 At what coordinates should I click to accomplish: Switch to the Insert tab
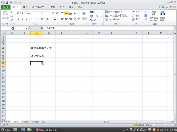tap(25, 7)
